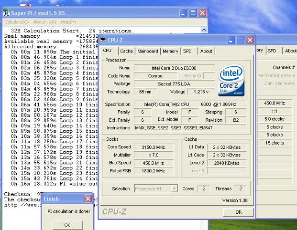Click the Voltage value 1.213 v

tap(201, 92)
